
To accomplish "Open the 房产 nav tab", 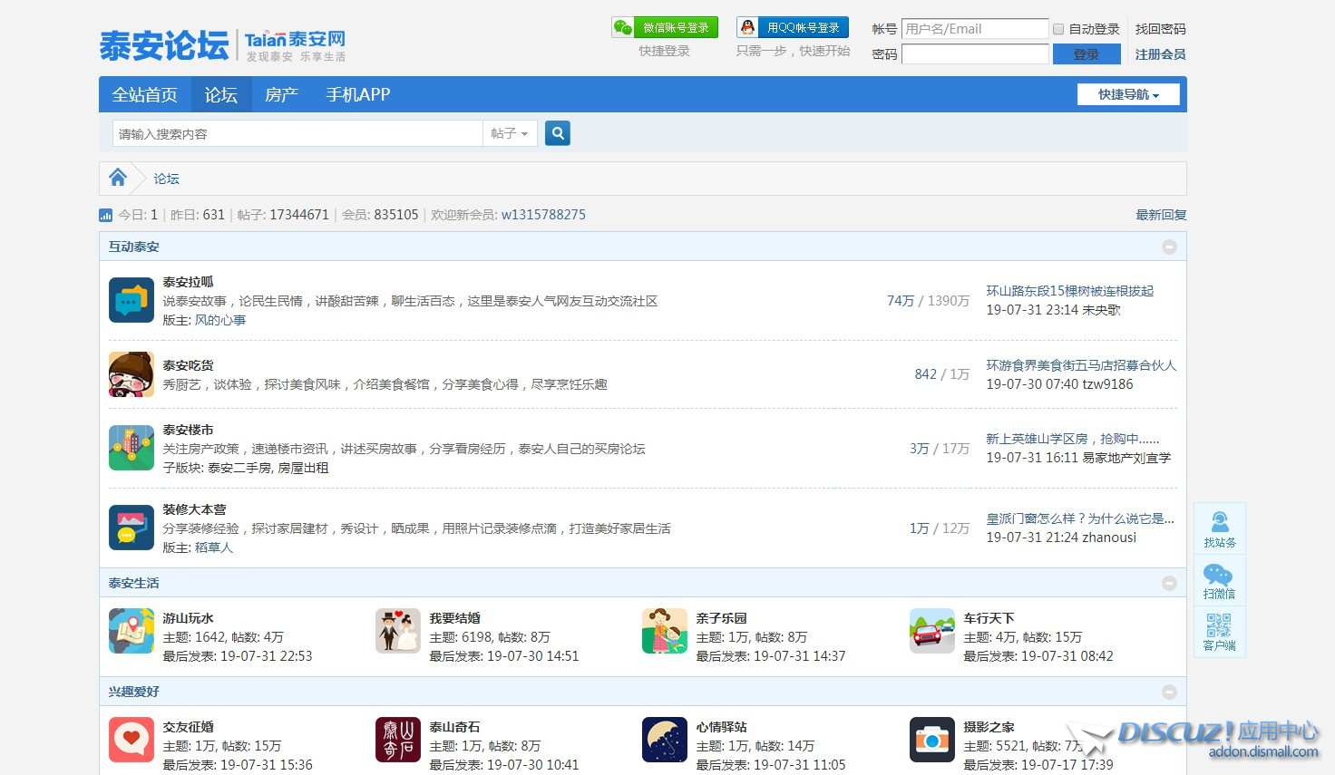I will (x=281, y=94).
